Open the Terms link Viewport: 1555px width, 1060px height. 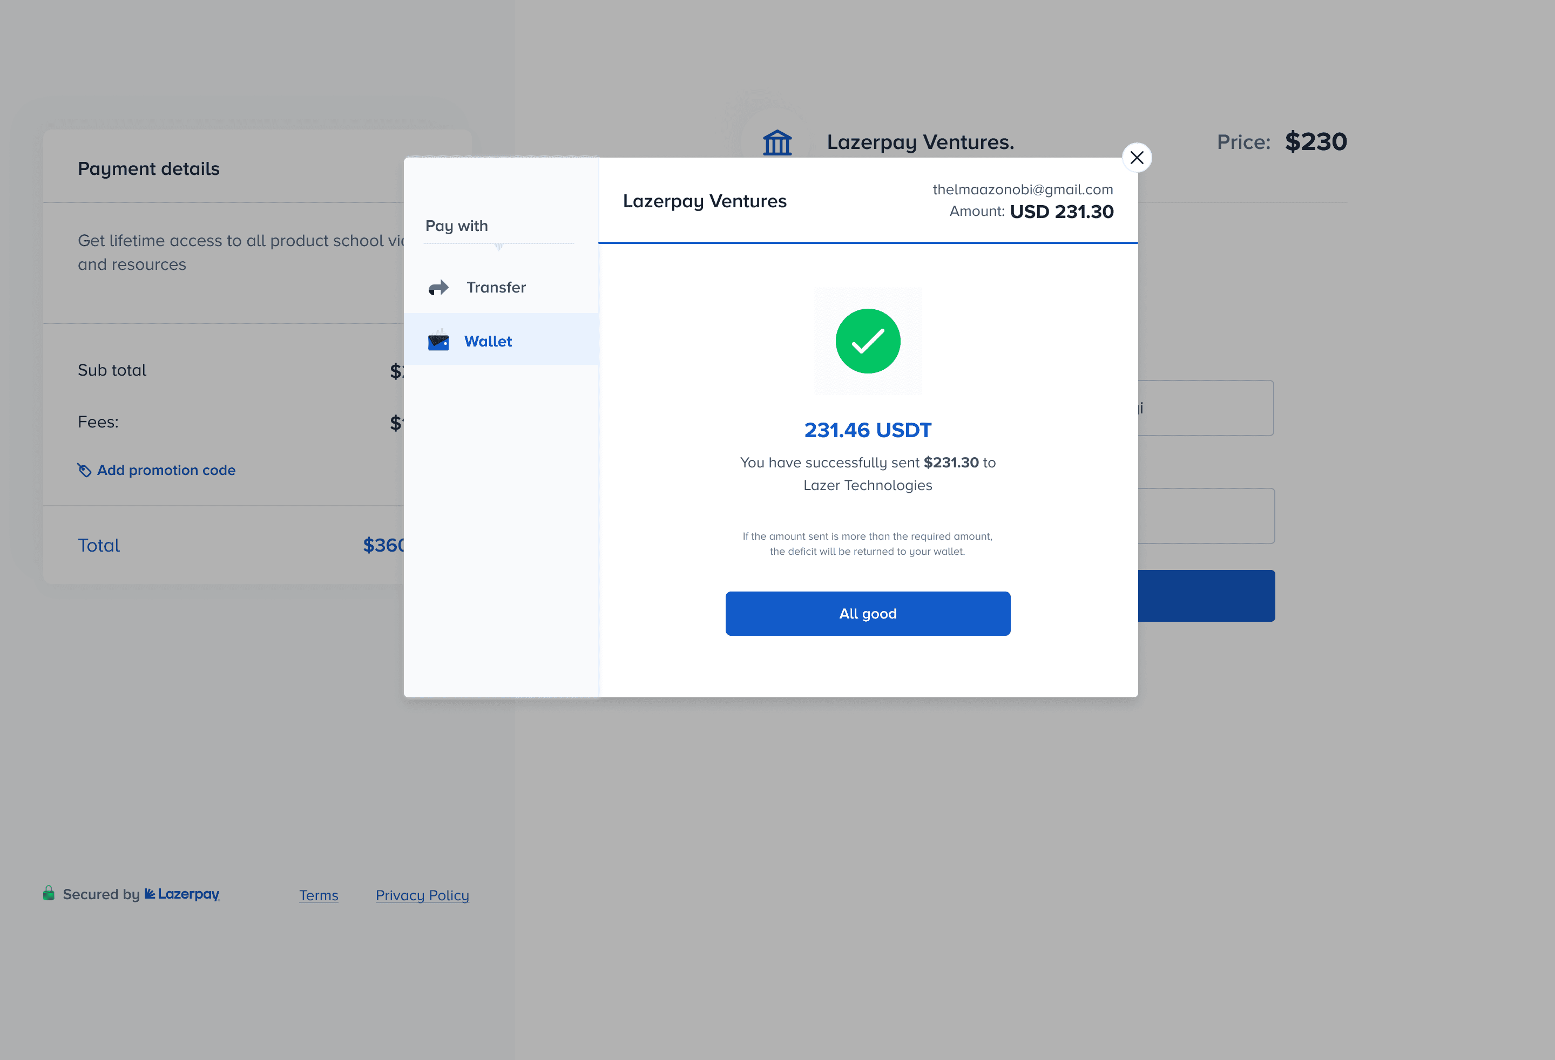319,895
